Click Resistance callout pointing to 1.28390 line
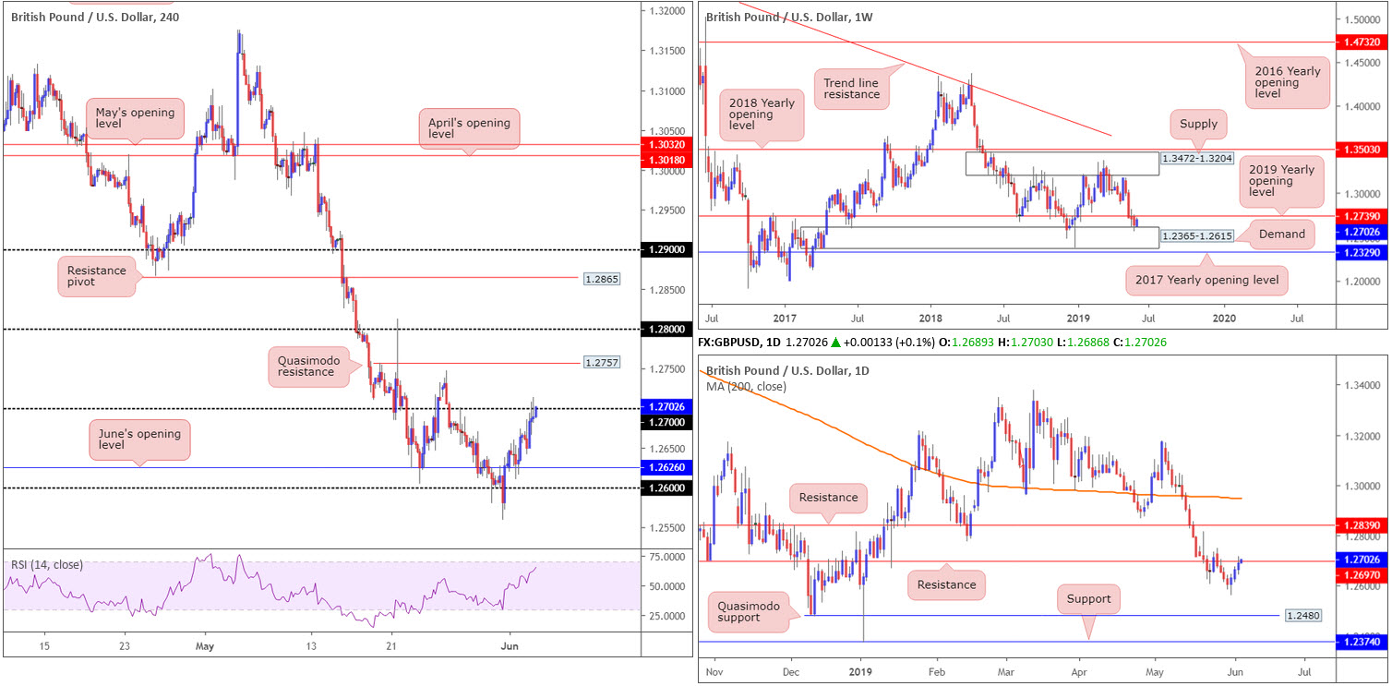Screen dimensions: 1392x686 click(x=828, y=498)
